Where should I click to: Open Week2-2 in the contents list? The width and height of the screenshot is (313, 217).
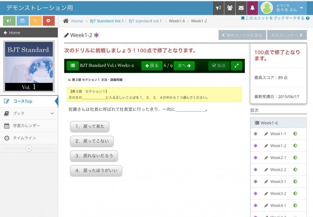[278, 170]
